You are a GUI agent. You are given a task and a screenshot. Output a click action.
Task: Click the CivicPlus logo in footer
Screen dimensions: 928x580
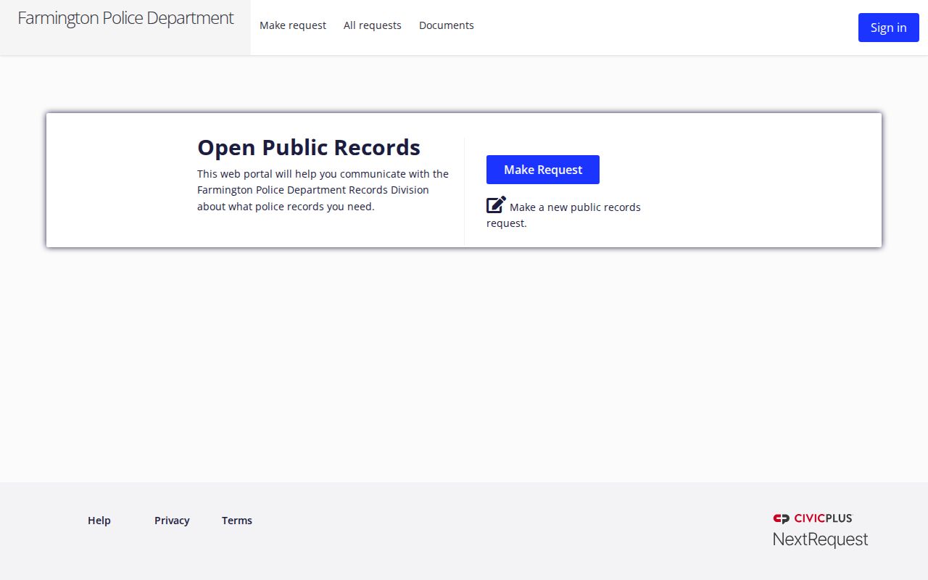point(813,518)
